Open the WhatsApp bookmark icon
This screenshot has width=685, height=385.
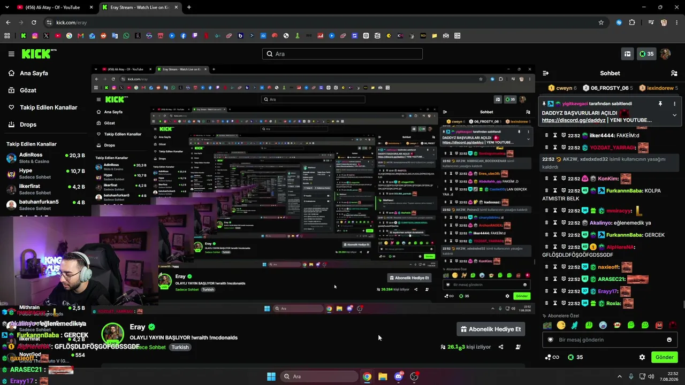(126, 36)
